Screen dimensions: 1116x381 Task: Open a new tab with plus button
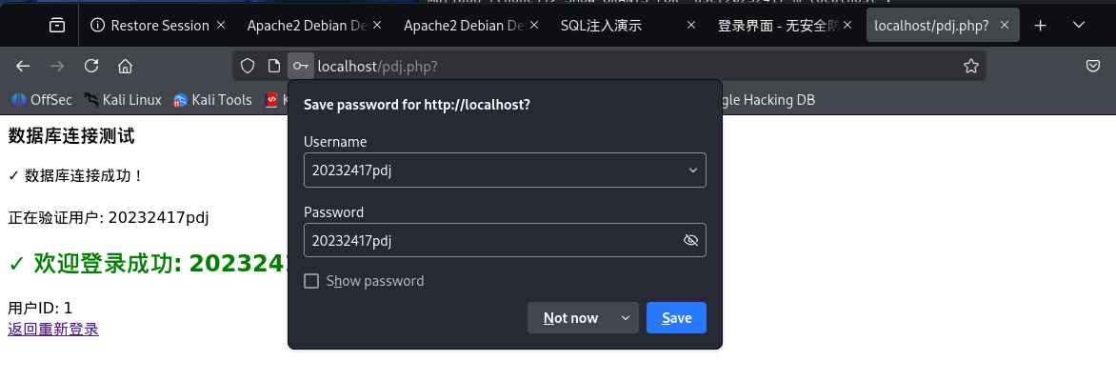1041,26
